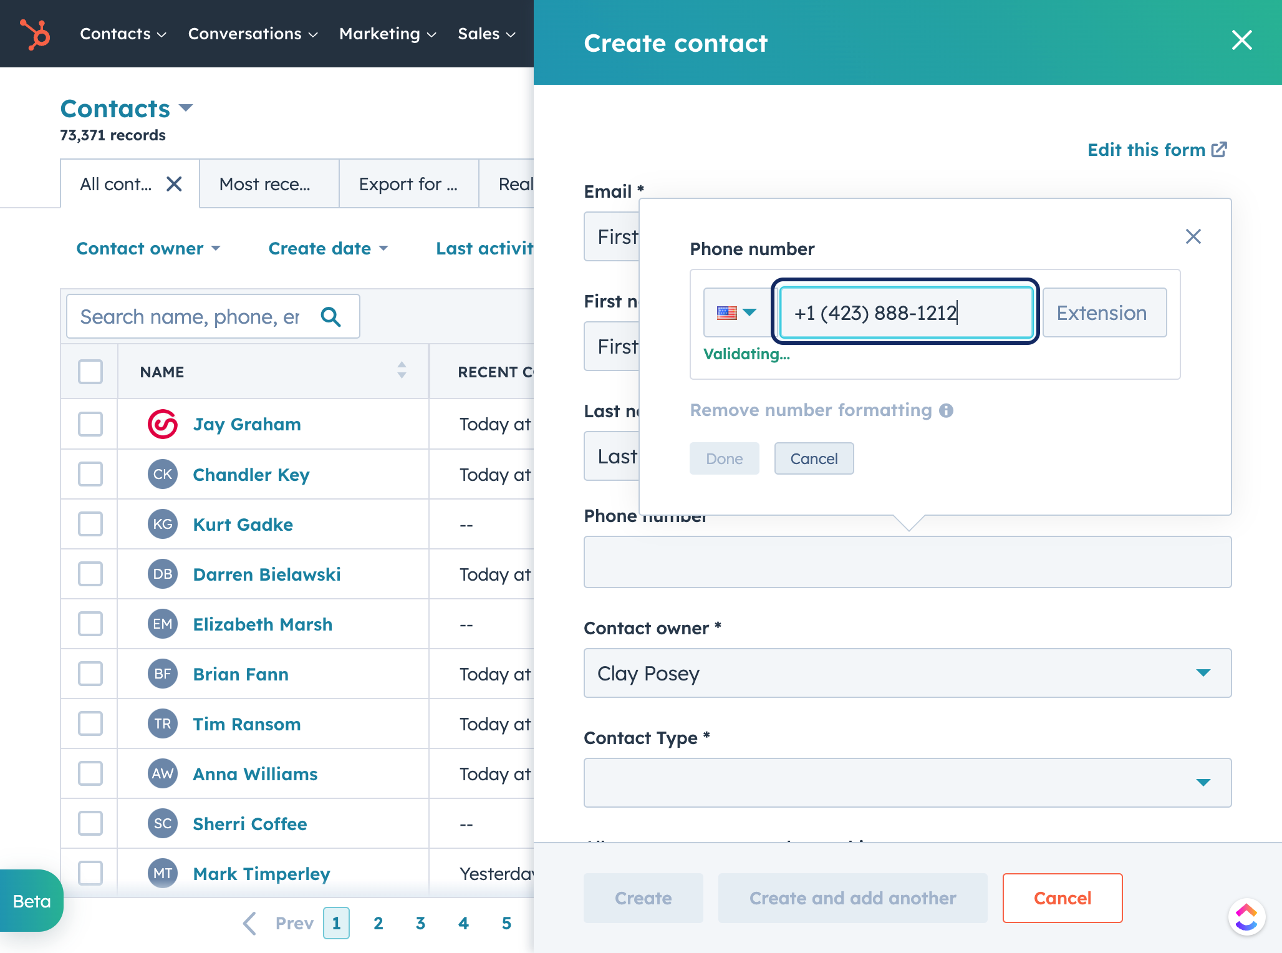
Task: Click the BF avatar for Brian Fann
Action: point(163,674)
